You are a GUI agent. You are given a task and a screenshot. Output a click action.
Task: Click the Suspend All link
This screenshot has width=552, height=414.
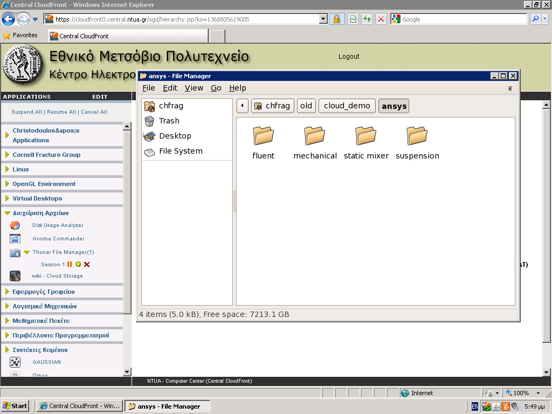(x=26, y=112)
